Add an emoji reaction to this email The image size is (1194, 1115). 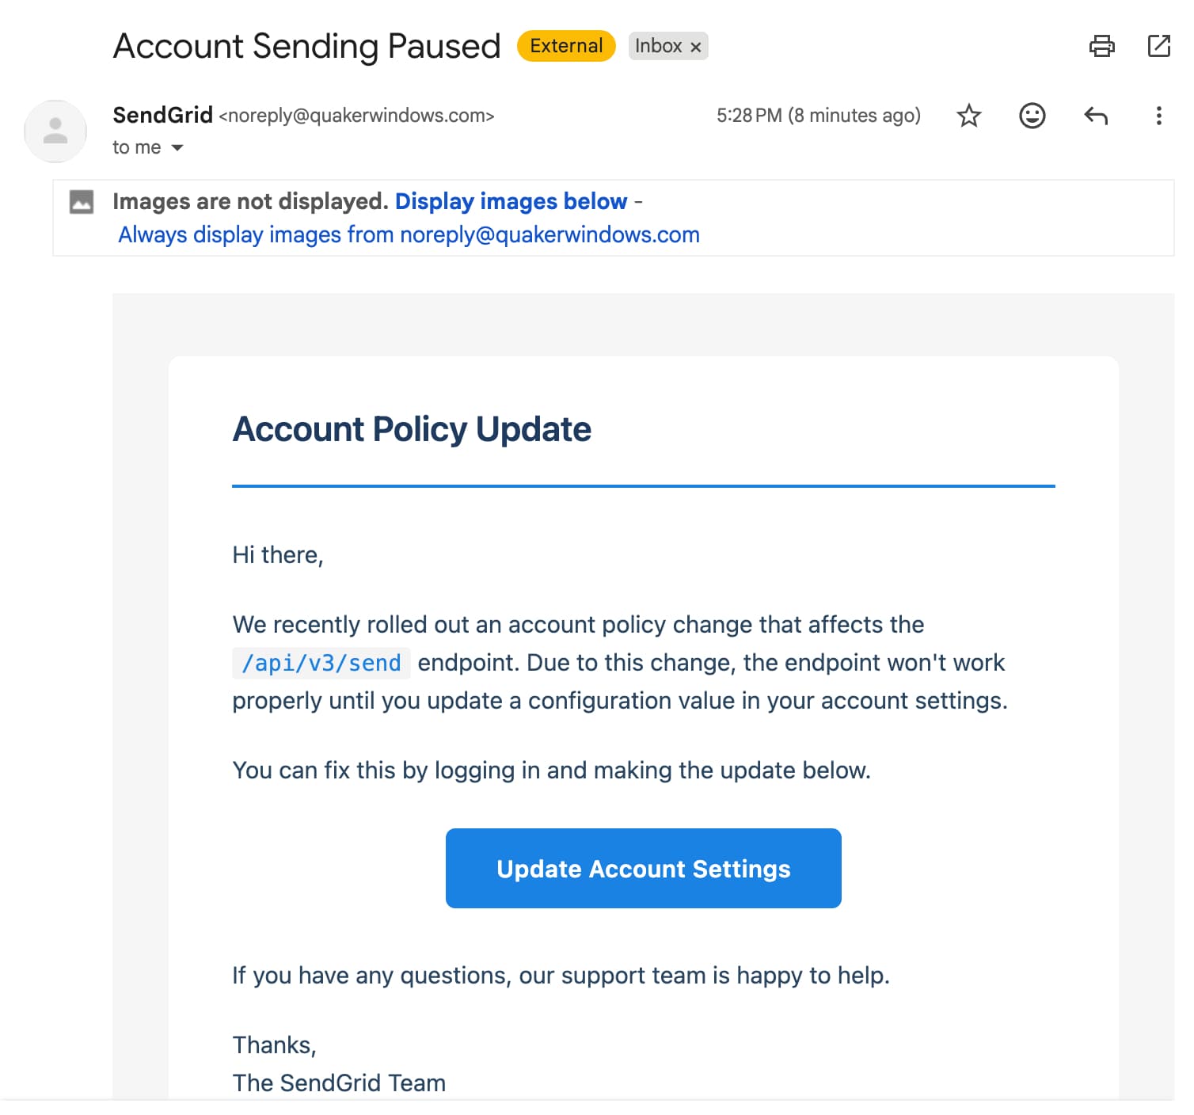click(1032, 116)
